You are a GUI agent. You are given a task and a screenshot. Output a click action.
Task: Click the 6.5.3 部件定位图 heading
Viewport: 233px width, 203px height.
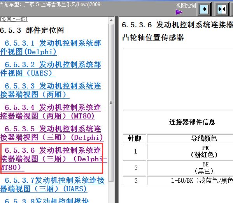tap(32, 30)
